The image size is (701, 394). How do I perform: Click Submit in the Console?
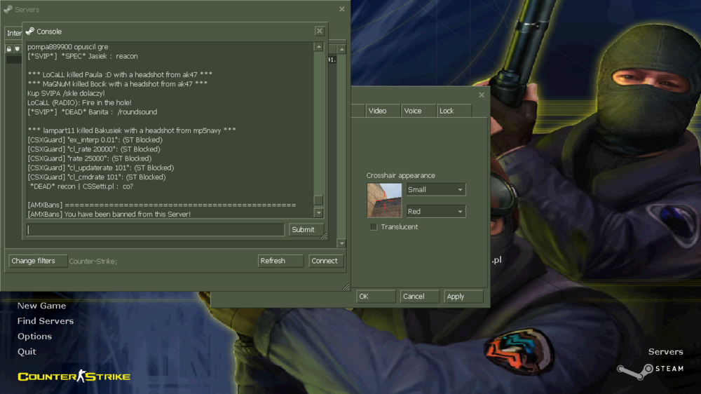(306, 230)
